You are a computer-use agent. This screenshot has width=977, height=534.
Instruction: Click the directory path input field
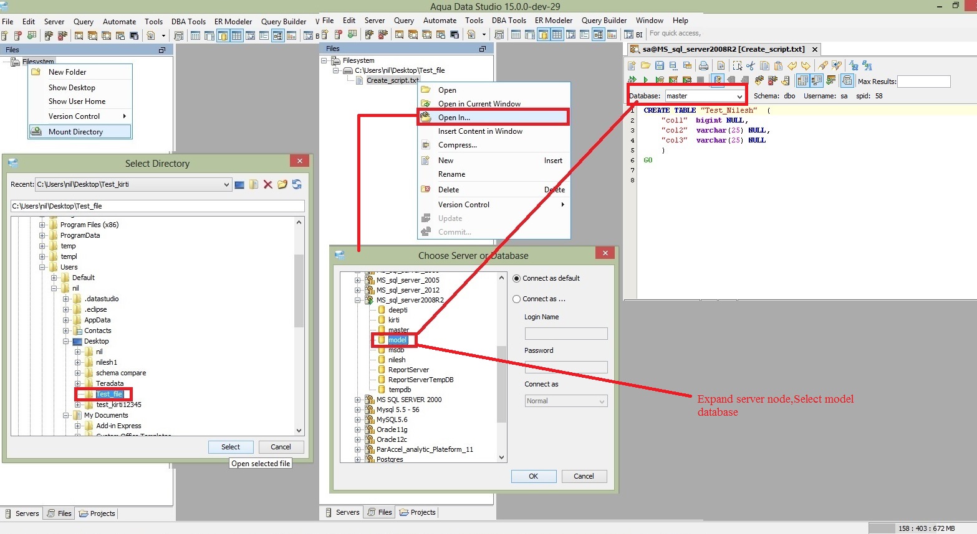pos(158,206)
